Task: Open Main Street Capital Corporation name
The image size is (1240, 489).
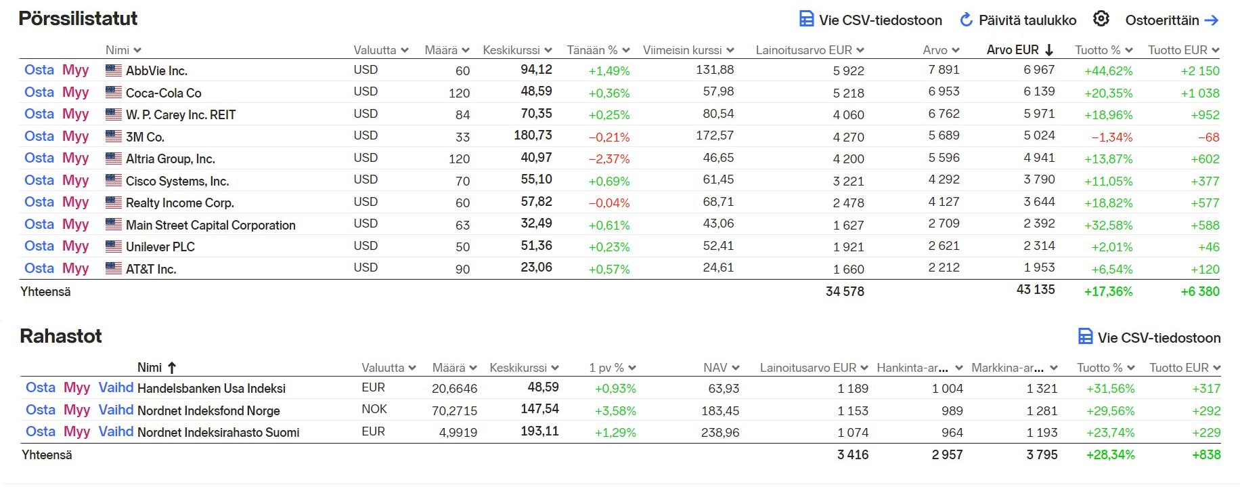Action: tap(211, 225)
